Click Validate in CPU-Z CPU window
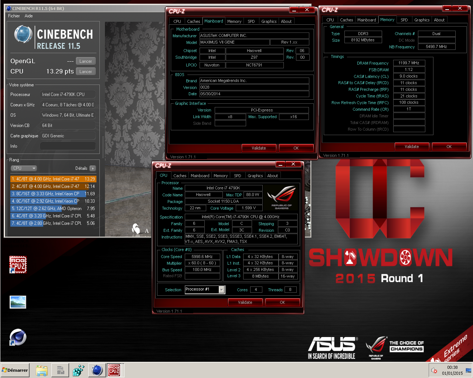Screen dimensions: 473x378 coord(245,302)
